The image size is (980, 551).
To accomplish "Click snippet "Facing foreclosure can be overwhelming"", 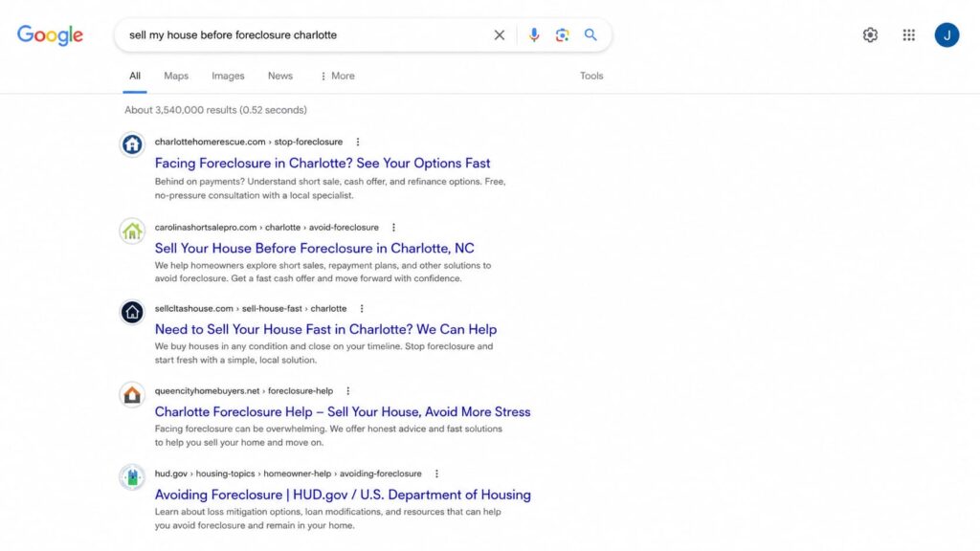I will 329,435.
